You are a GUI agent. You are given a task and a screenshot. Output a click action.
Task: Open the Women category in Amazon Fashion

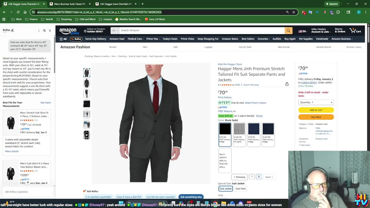pos(113,47)
